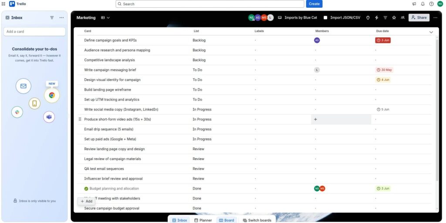Click the red 3 Jun due badge
The image size is (446, 223).
pyautogui.click(x=383, y=40)
